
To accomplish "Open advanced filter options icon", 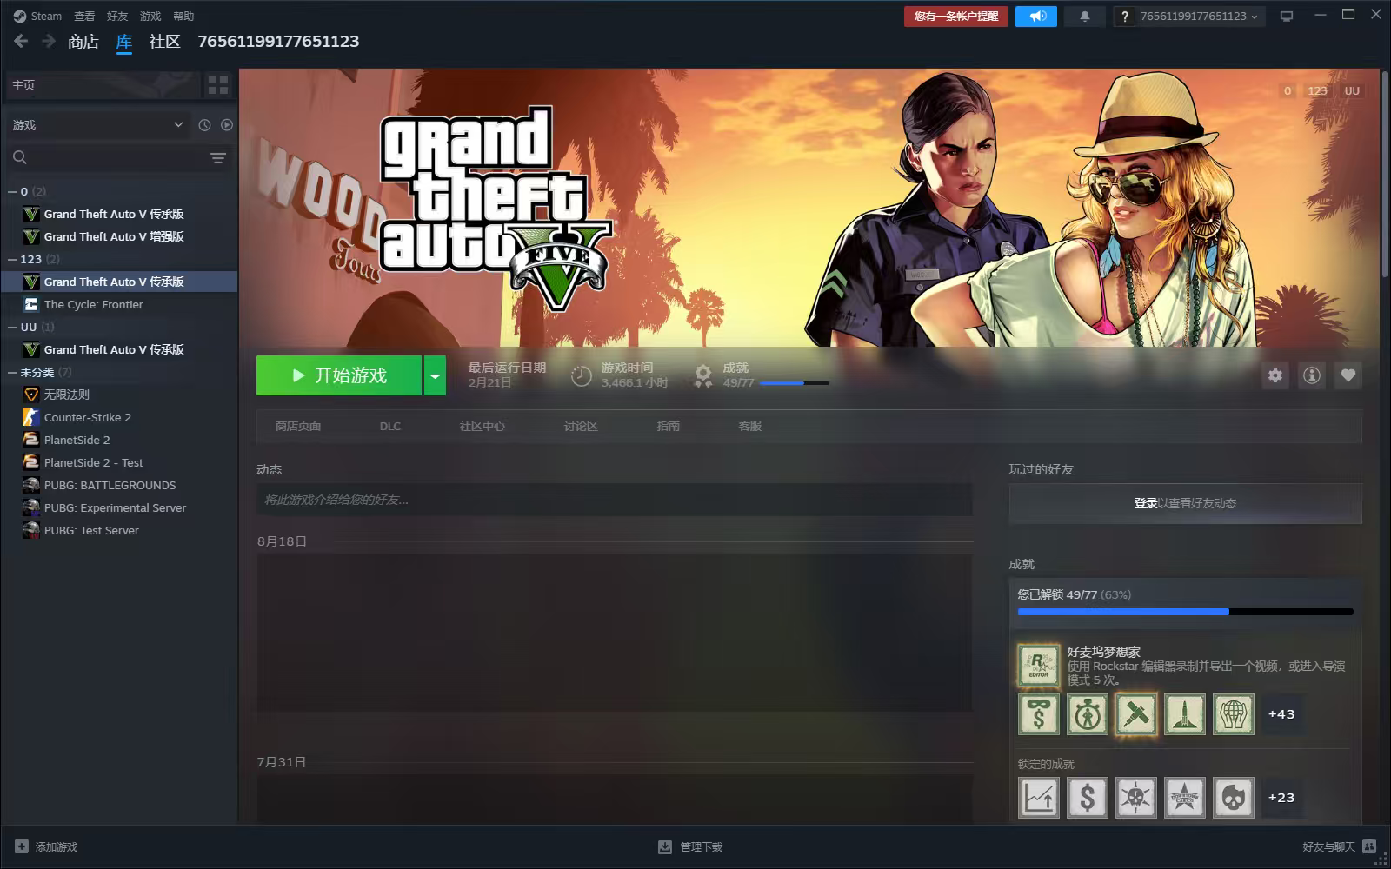I will [218, 157].
